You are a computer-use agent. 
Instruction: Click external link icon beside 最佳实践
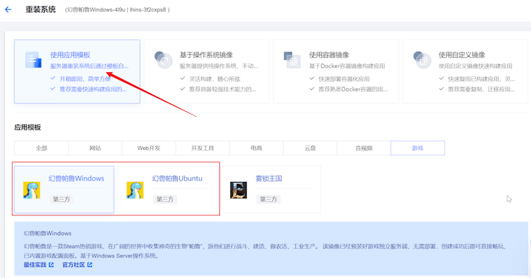51,265
